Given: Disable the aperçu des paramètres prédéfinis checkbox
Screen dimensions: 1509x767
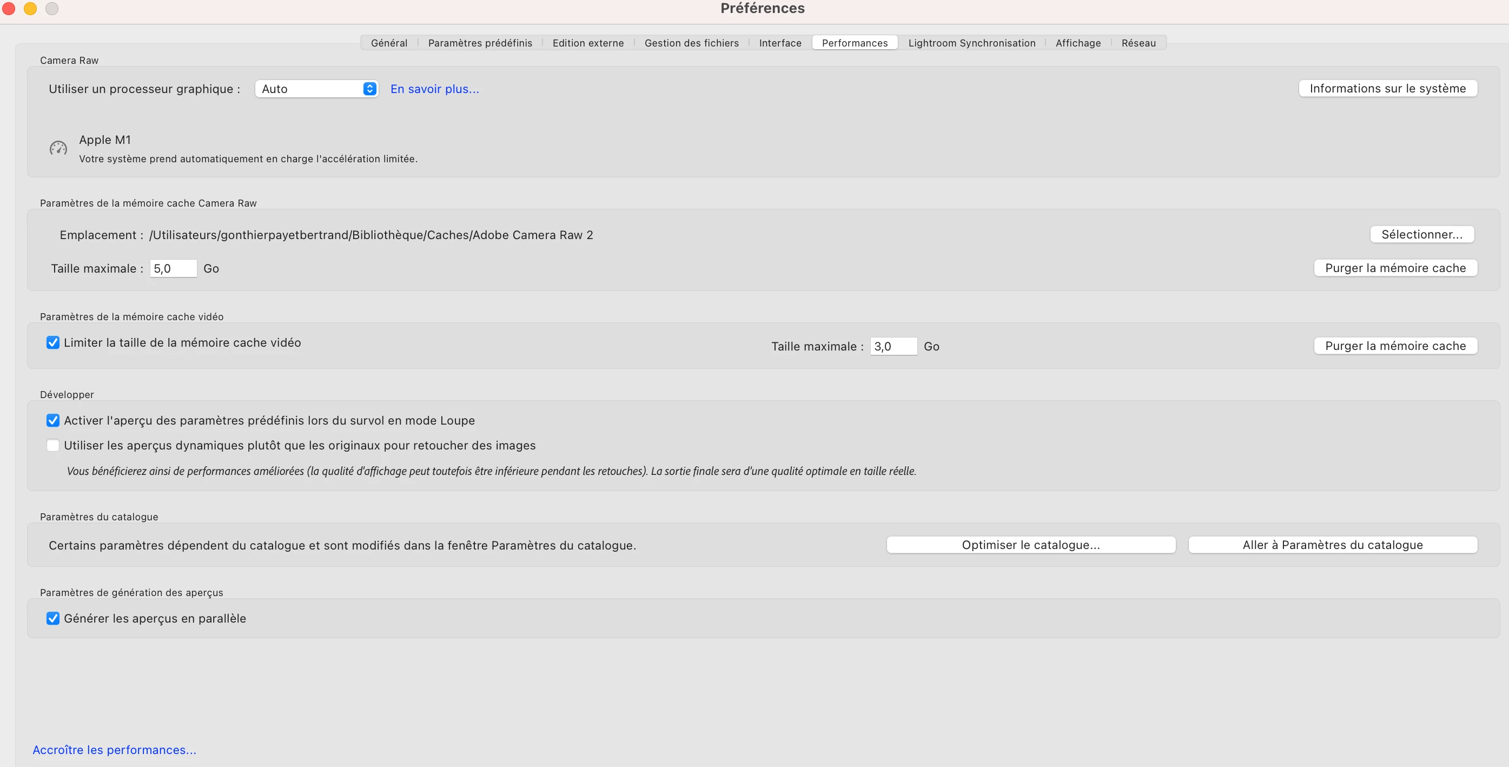Looking at the screenshot, I should coord(52,421).
